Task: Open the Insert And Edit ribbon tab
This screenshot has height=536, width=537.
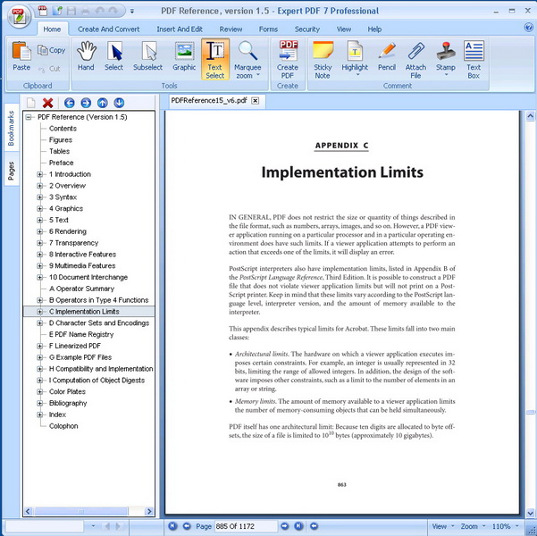Action: coord(180,29)
